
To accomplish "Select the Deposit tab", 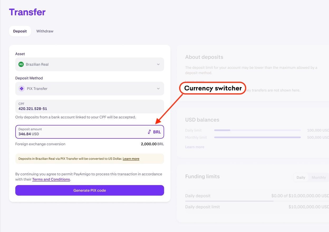I will coord(20,31).
